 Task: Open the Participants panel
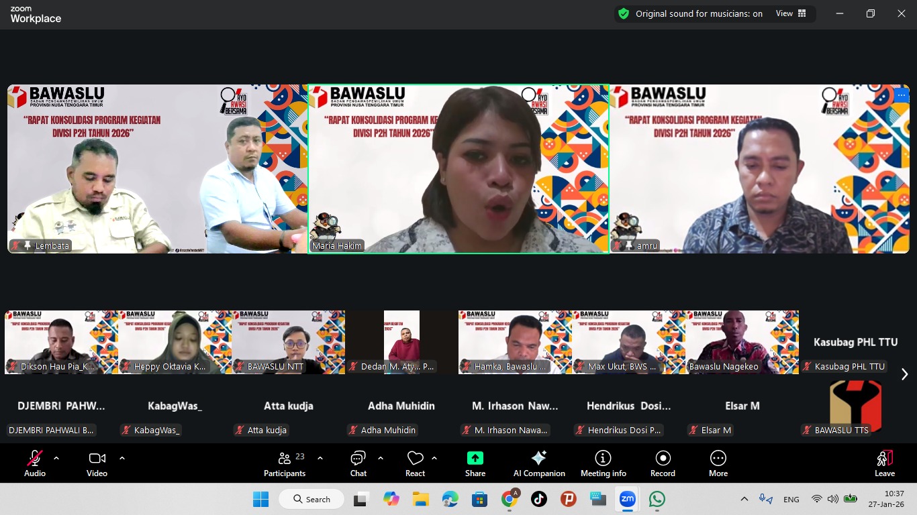[285, 463]
